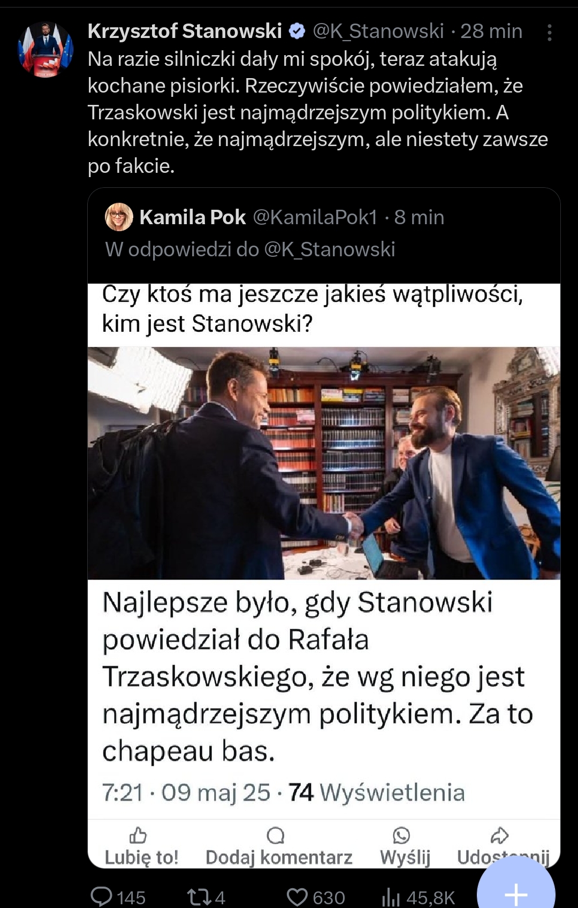
Task: Open Kamila Pok's profile avatar
Action: tap(119, 217)
